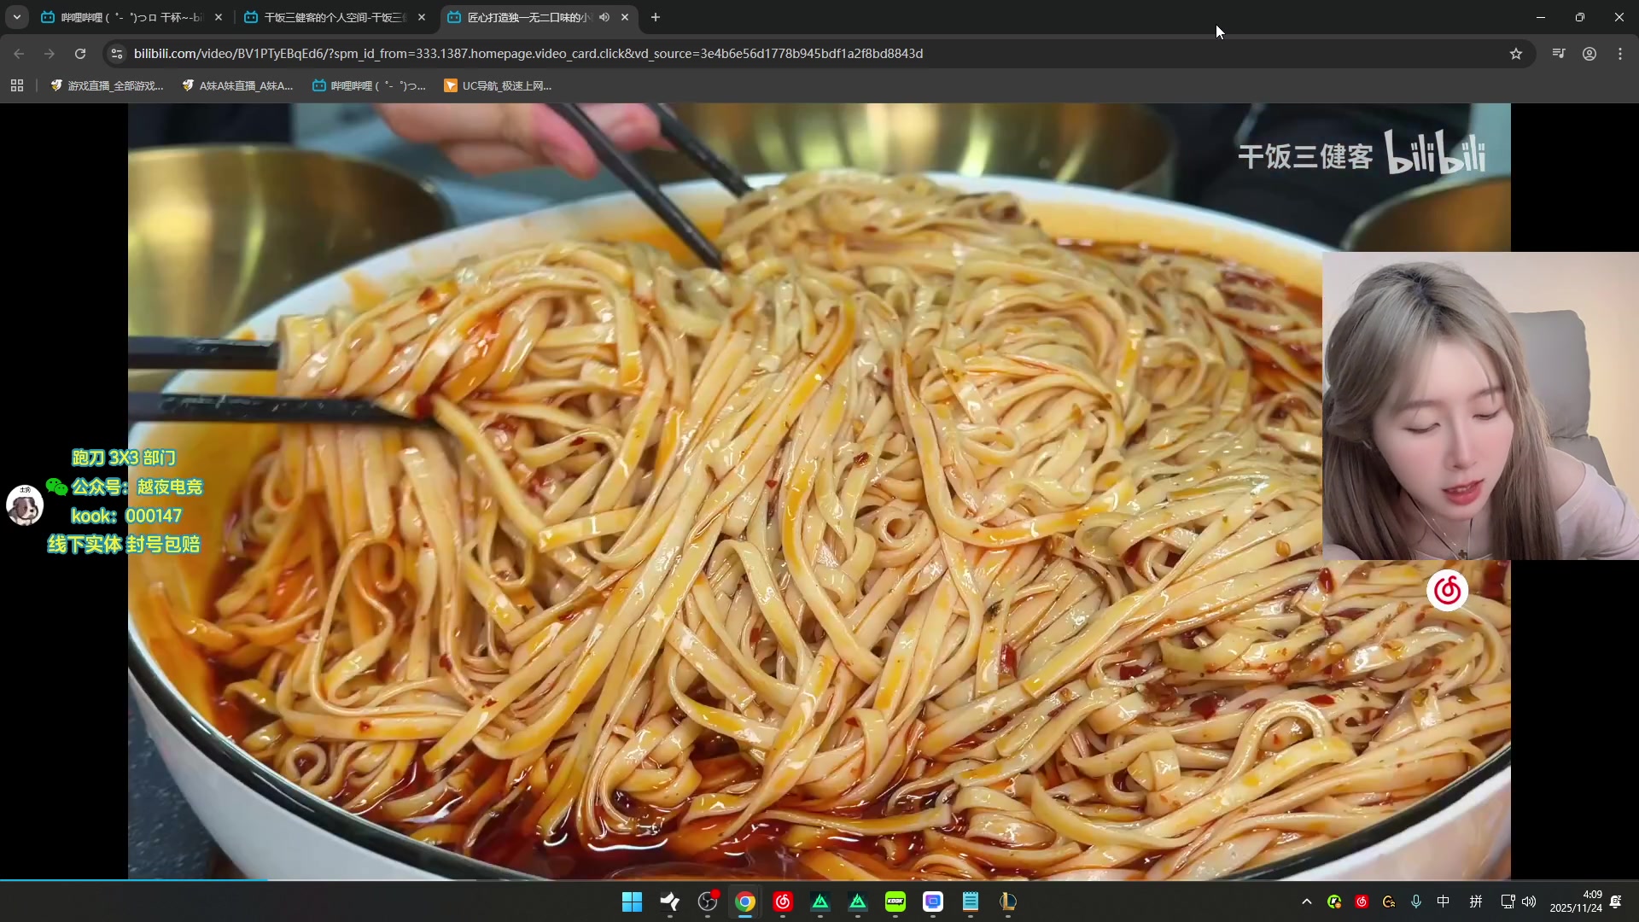This screenshot has width=1639, height=922.
Task: Reload the bilibili page
Action: pos(80,54)
